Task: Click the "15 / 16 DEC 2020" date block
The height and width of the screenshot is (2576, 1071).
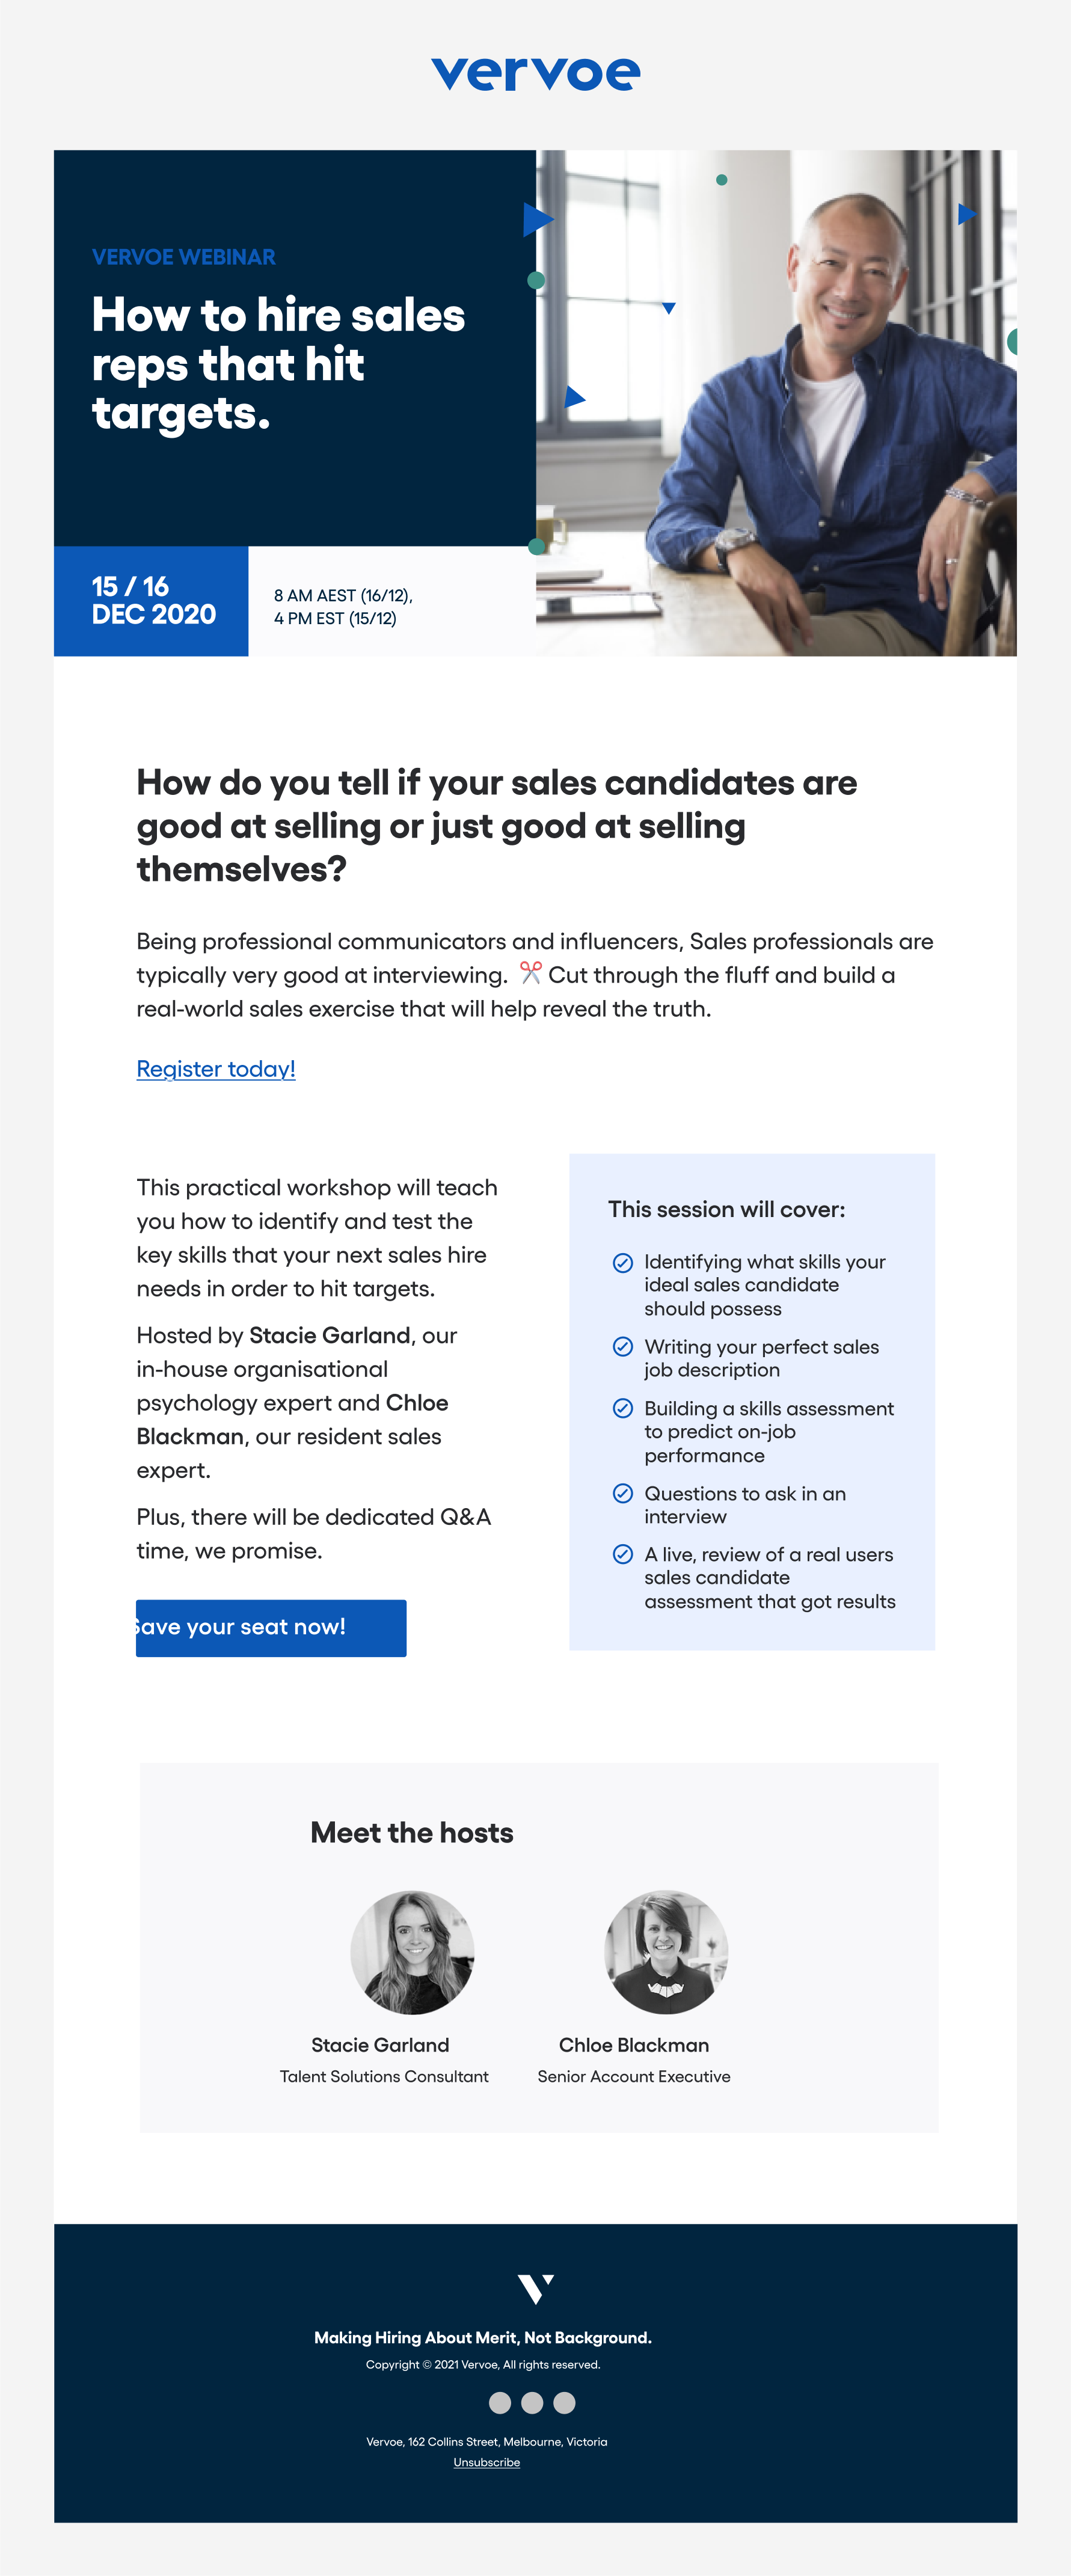Action: click(152, 601)
